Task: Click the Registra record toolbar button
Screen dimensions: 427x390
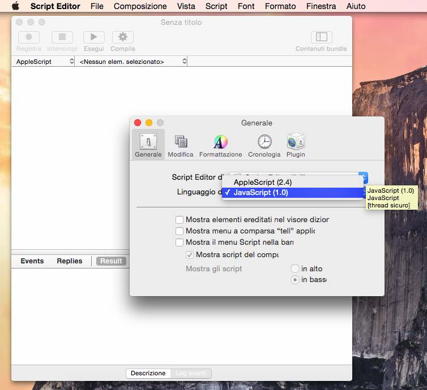Action: point(29,37)
